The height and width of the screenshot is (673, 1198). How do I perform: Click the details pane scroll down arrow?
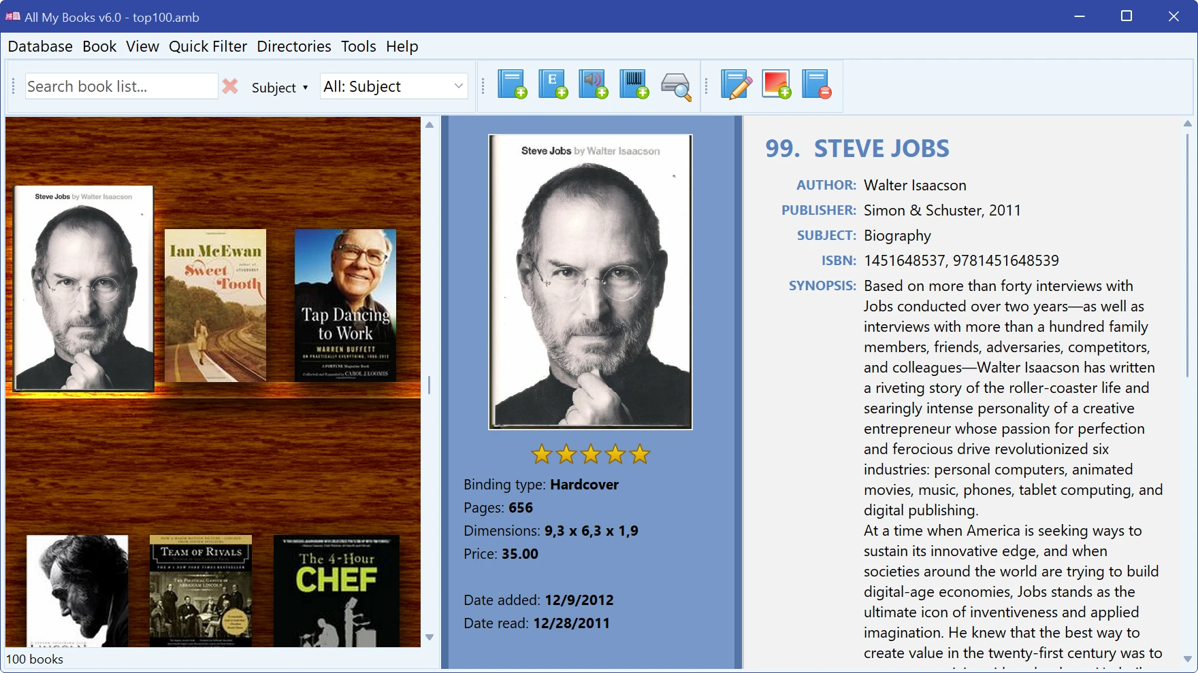coord(1188,659)
